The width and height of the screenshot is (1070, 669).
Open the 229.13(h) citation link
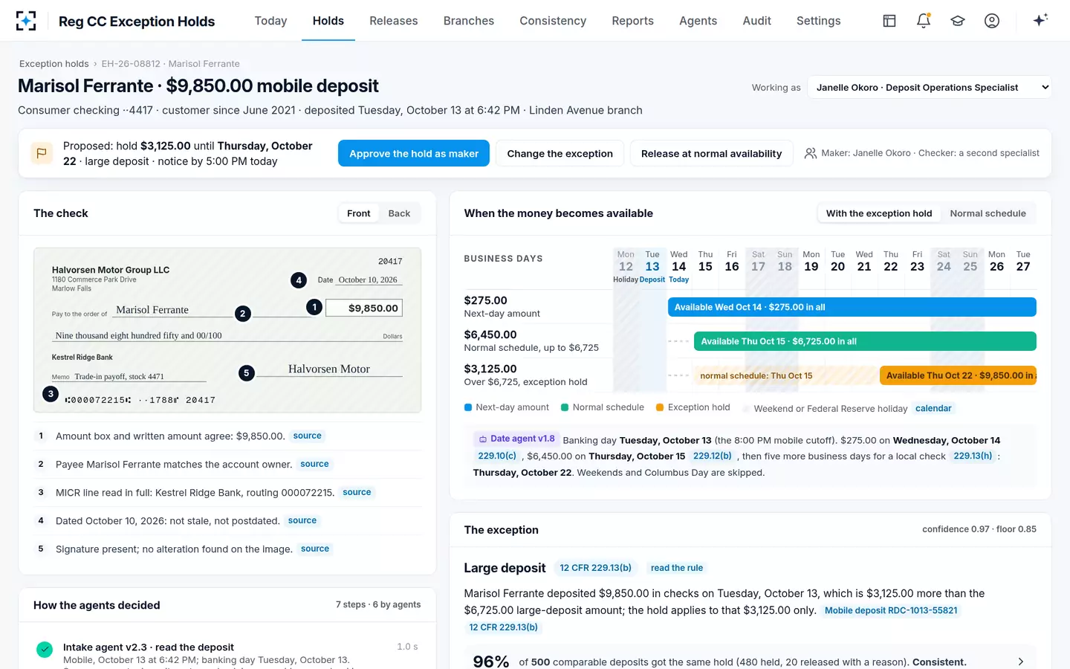click(x=973, y=456)
